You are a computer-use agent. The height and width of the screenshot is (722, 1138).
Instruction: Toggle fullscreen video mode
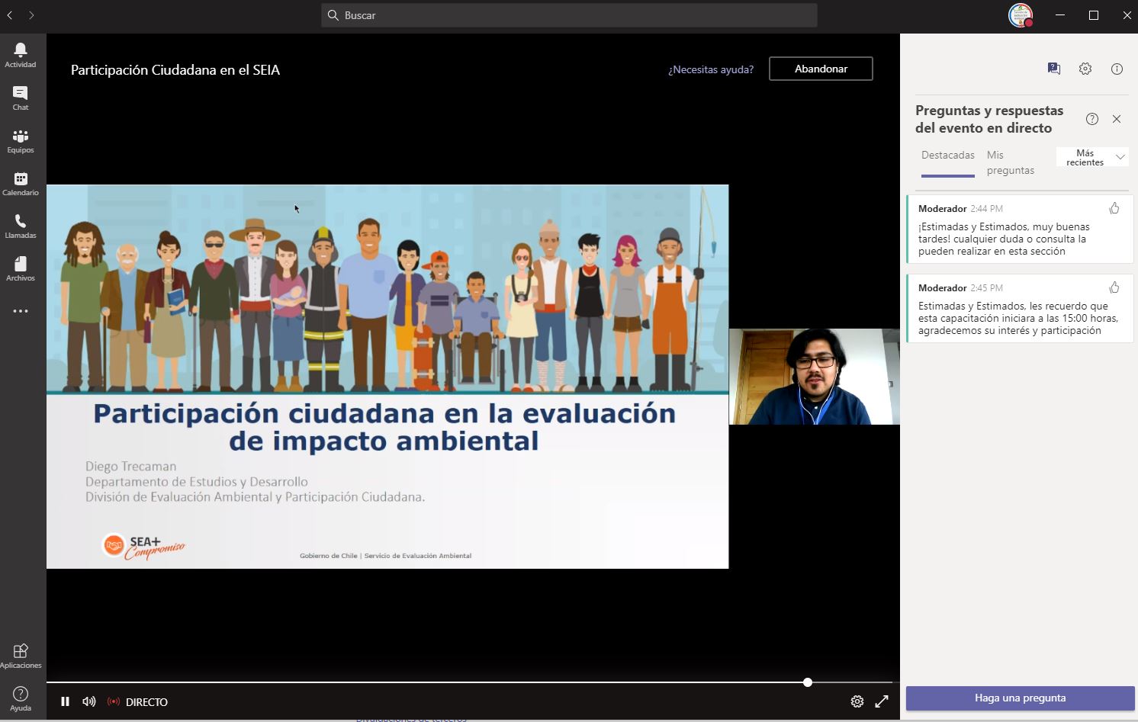click(x=882, y=701)
